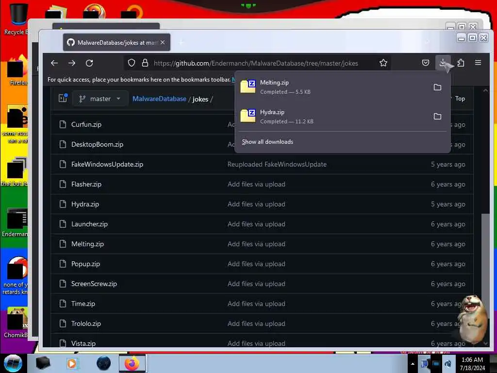This screenshot has width=497, height=373.
Task: Open Hydra.zip in the repository list
Action: pos(85,204)
